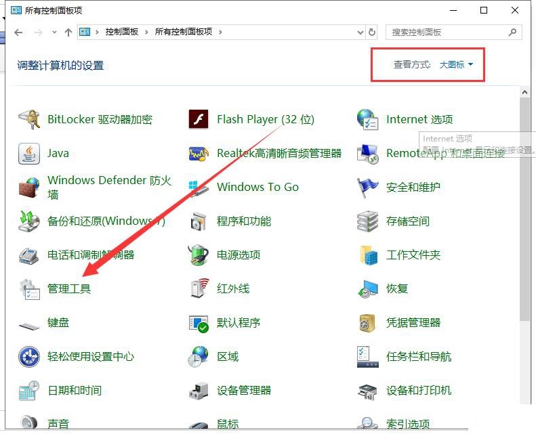Click the 区域 link text
The height and width of the screenshot is (434, 536).
[x=228, y=357]
